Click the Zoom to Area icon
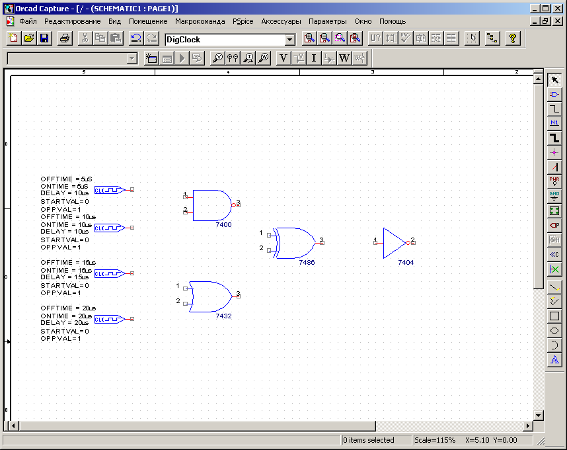This screenshot has width=567, height=450. pos(340,38)
